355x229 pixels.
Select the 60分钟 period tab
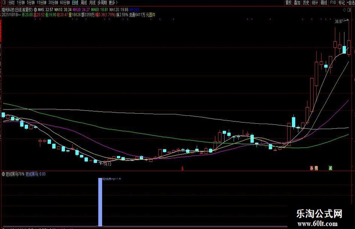[x=65, y=3]
